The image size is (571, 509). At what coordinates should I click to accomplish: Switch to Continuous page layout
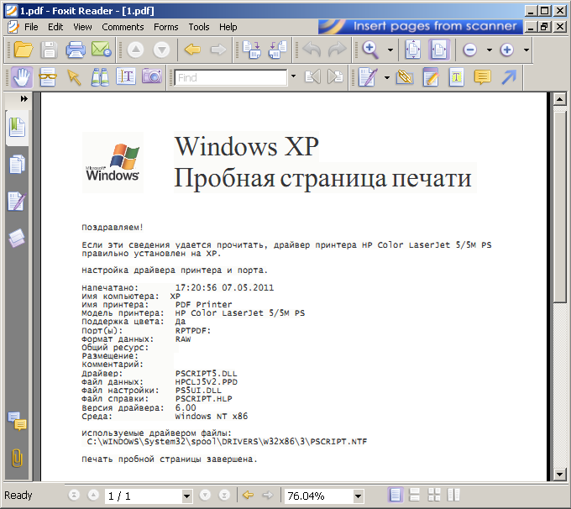point(415,496)
